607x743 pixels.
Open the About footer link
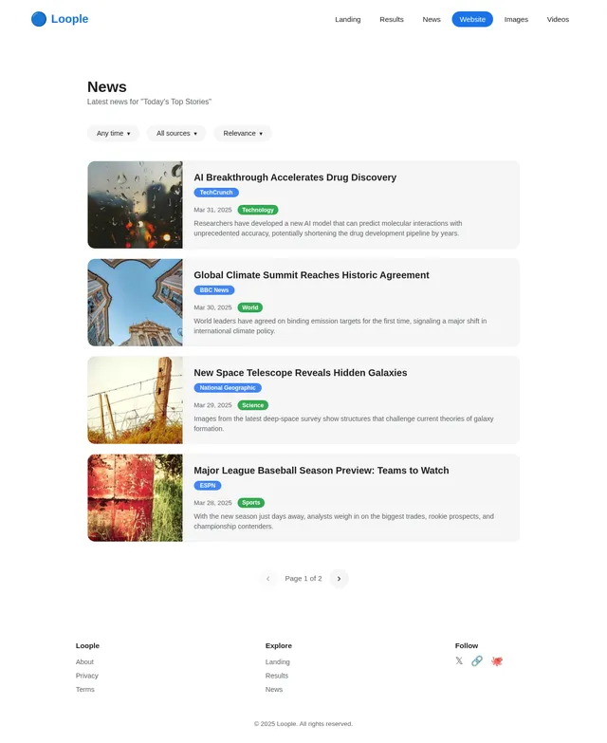click(84, 661)
